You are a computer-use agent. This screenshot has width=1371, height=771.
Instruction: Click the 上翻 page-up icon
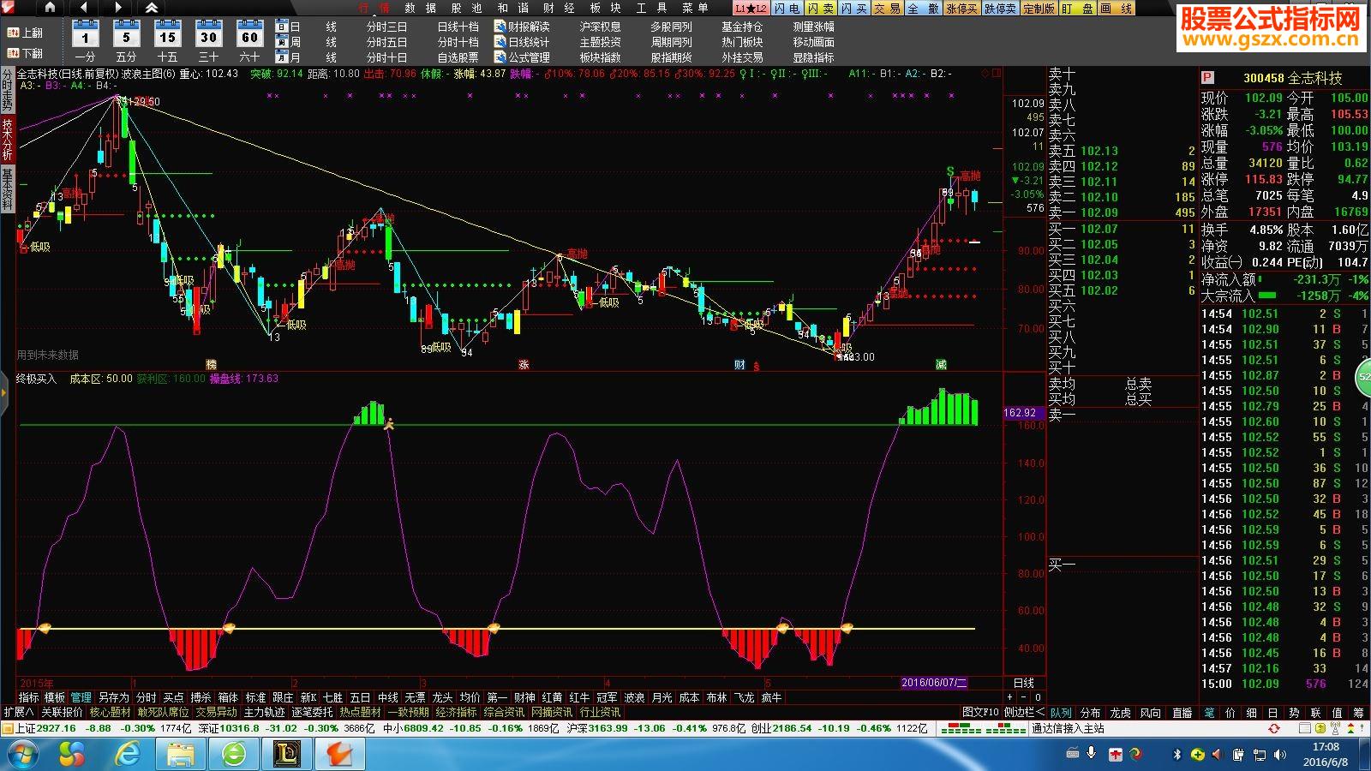(x=12, y=33)
